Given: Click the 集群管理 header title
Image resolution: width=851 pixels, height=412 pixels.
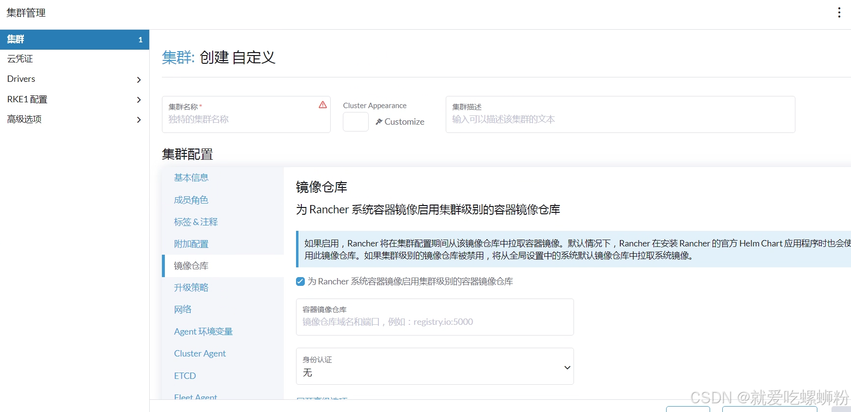Looking at the screenshot, I should [x=26, y=13].
